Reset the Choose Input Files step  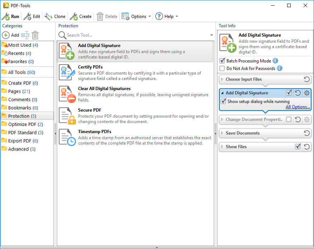coord(306,79)
